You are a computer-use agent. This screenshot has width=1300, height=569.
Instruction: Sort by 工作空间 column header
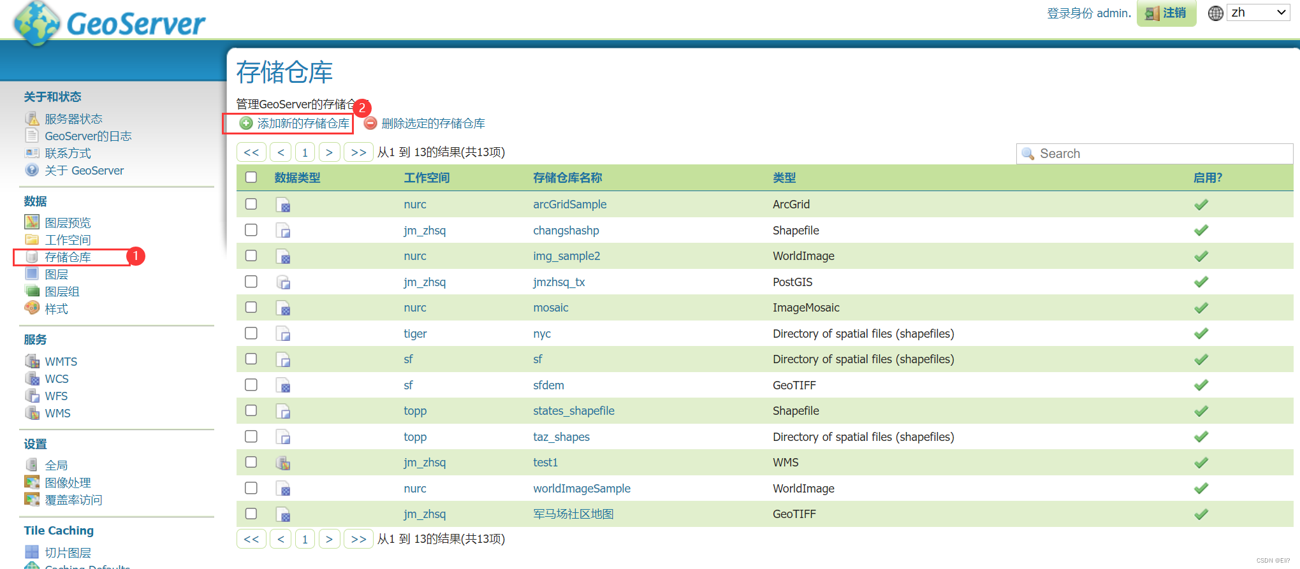[x=427, y=178]
